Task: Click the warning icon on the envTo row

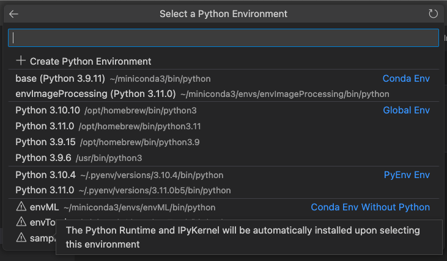Action: click(x=21, y=222)
